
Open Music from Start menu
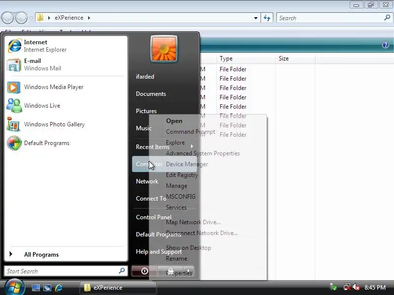coord(143,128)
